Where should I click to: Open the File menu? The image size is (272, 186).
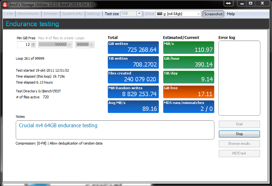10,14
